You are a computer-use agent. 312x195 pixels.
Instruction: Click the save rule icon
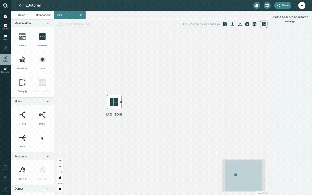pos(225,24)
